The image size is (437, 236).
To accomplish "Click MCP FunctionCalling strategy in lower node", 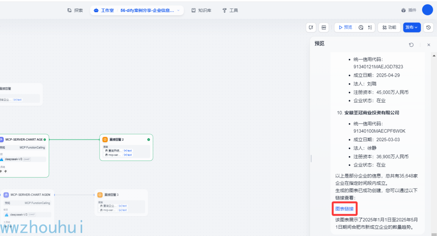I will (x=37, y=203).
